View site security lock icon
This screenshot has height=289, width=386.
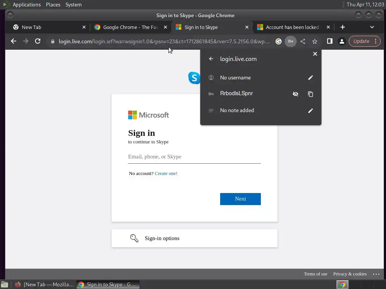pos(53,41)
